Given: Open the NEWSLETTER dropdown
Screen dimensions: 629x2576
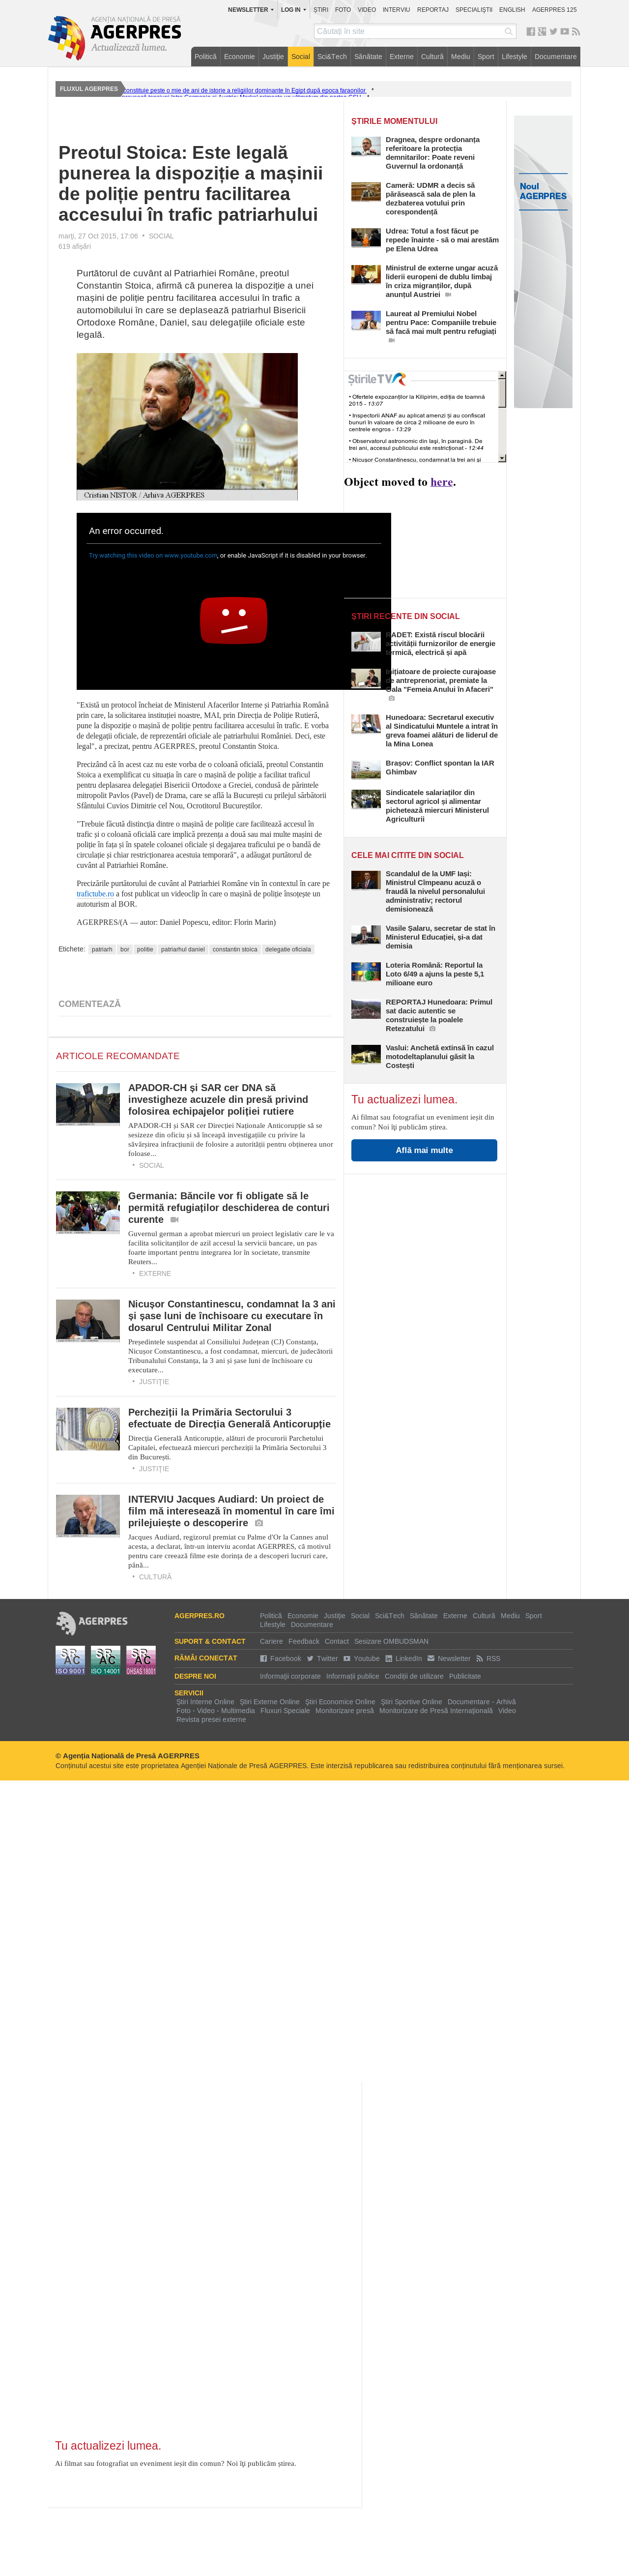Looking at the screenshot, I should 250,10.
